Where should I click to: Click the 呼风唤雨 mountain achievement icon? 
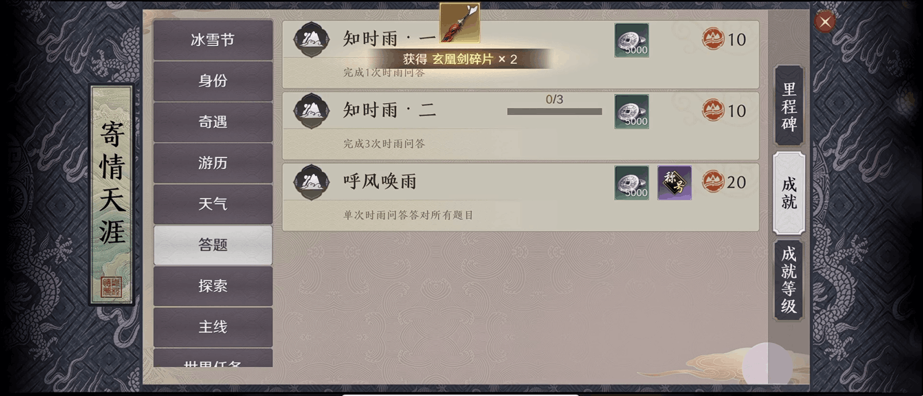(311, 182)
